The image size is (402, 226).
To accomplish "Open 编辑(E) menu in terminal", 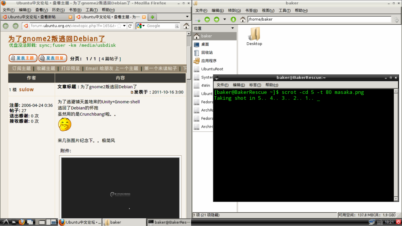I will click(x=239, y=85).
